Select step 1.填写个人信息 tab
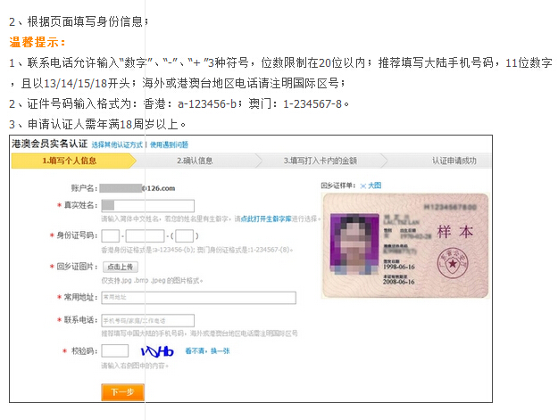Image resolution: width=558 pixels, height=420 pixels. [x=70, y=161]
